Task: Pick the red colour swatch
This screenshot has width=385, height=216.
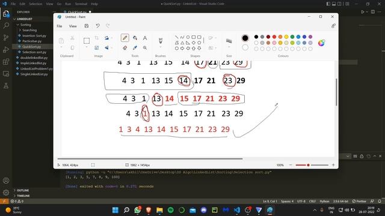Action: coord(274,37)
